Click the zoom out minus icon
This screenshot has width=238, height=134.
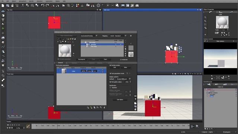pos(112,6)
